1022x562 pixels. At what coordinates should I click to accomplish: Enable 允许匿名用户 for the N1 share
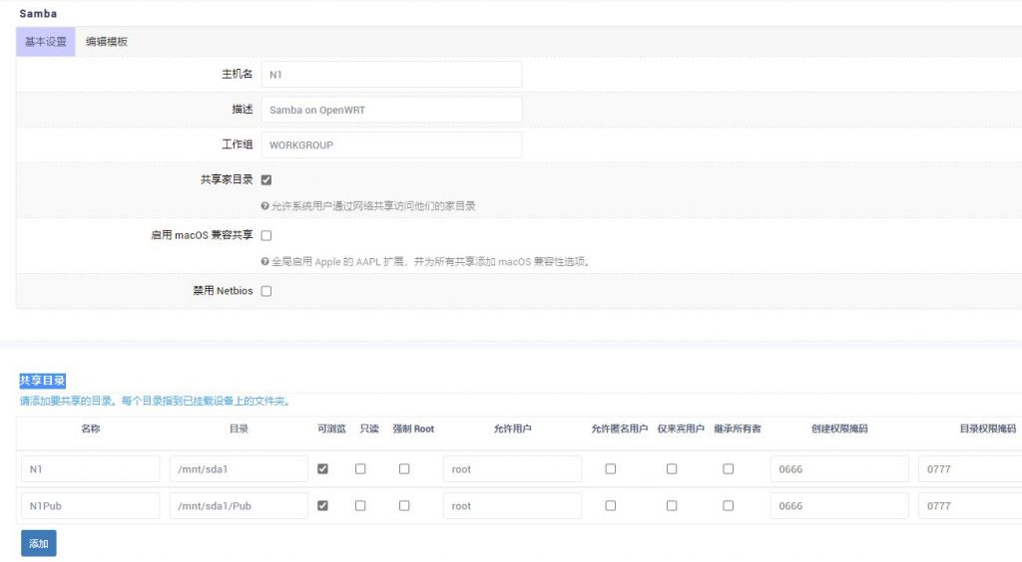pyautogui.click(x=611, y=469)
